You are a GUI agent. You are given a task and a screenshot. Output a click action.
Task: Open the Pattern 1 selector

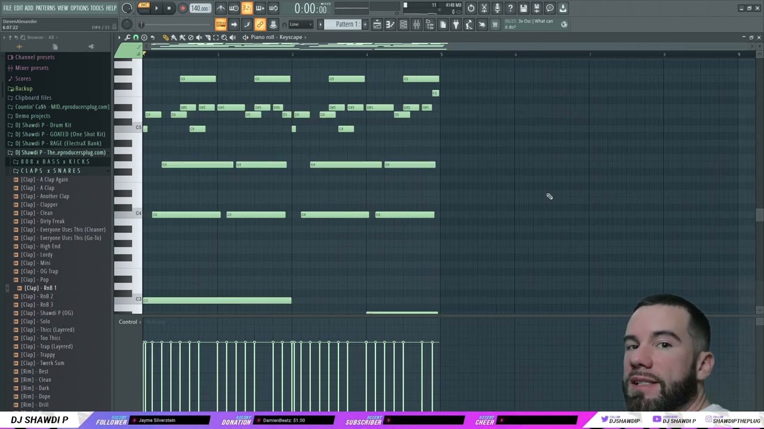tap(346, 24)
